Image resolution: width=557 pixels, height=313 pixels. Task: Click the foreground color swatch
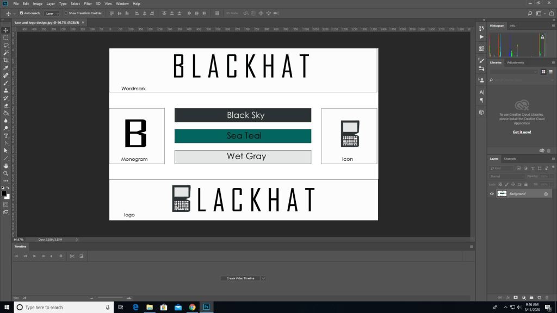point(4,193)
